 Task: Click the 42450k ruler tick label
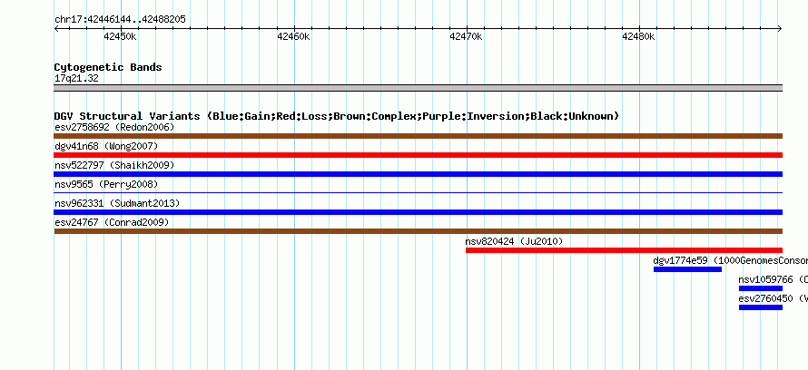(x=120, y=36)
